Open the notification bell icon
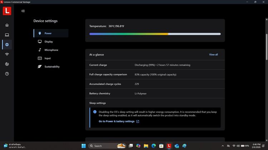The height and width of the screenshot is (150, 268). point(263,146)
